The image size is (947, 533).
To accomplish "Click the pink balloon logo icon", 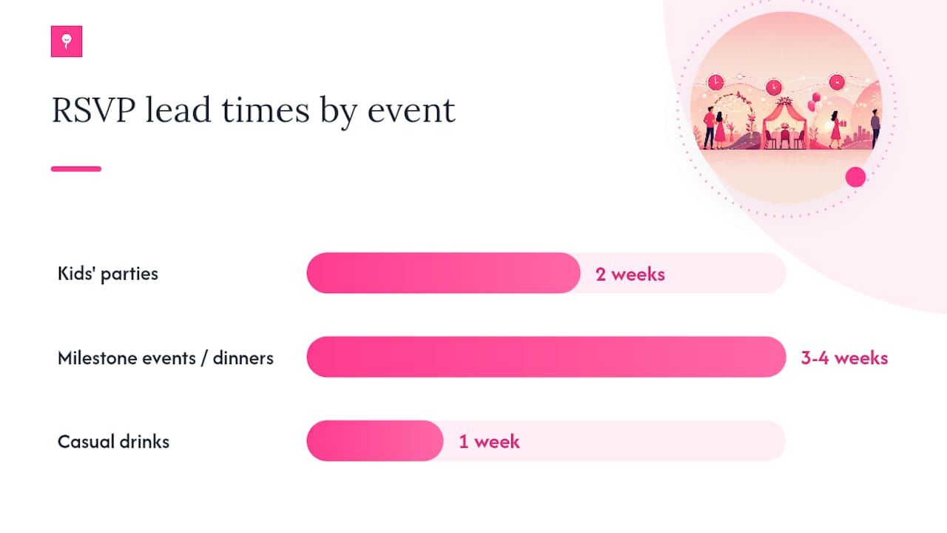I will (67, 41).
